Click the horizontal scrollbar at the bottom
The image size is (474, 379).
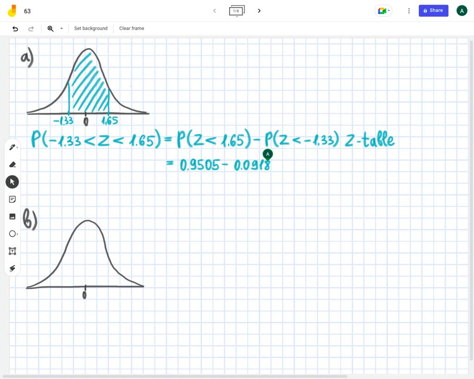pyautogui.click(x=175, y=376)
